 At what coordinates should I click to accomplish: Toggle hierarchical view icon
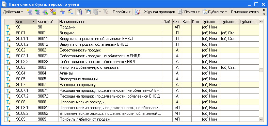[63, 12]
